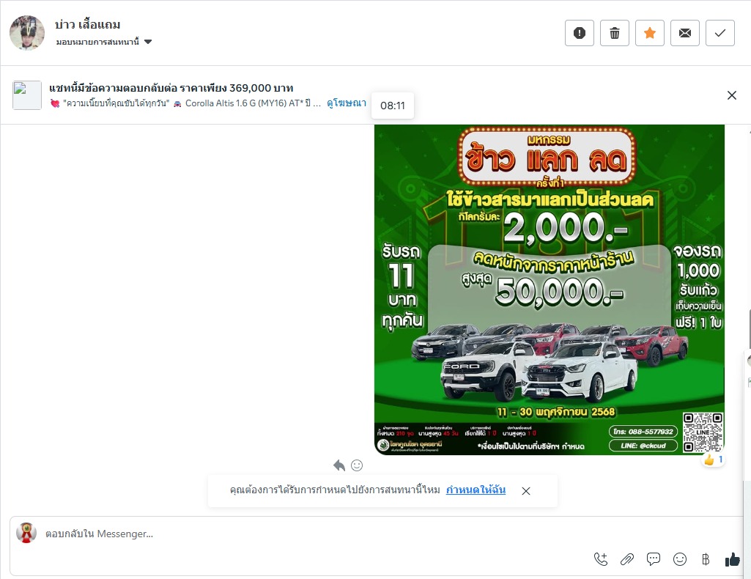Open the phone call request icon

601,559
